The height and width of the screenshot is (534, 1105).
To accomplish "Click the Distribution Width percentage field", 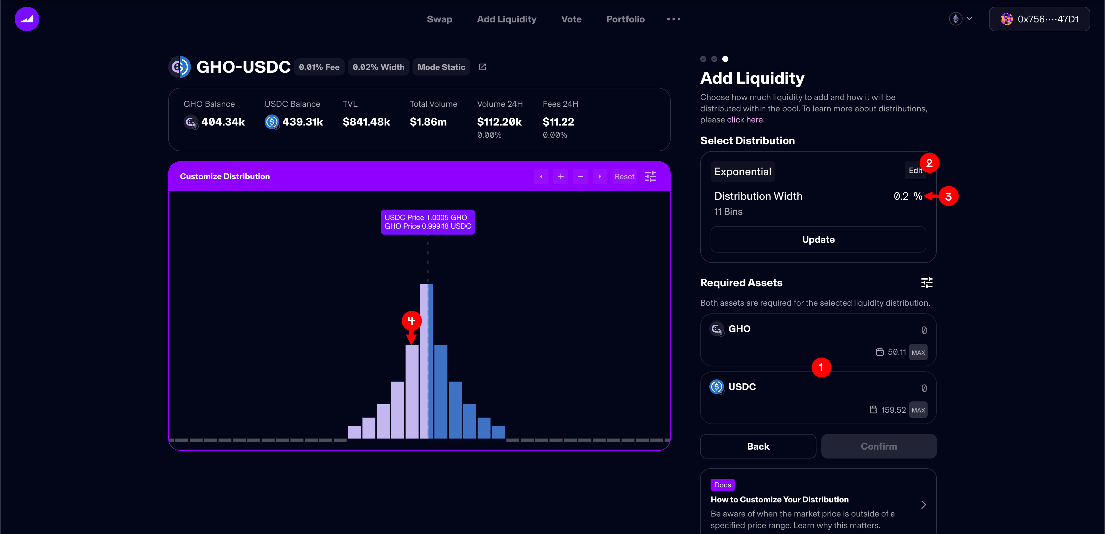I will coord(901,196).
